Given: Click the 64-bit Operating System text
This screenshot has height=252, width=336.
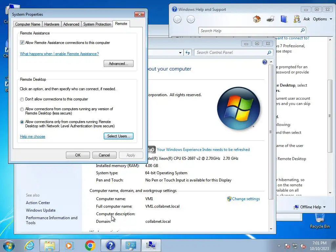Looking at the screenshot, I should click(x=166, y=173).
